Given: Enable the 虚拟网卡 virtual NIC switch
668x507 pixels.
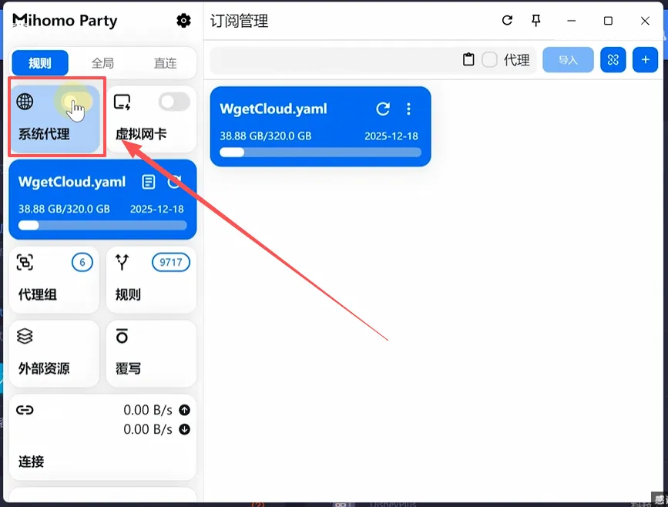Looking at the screenshot, I should pos(173,102).
